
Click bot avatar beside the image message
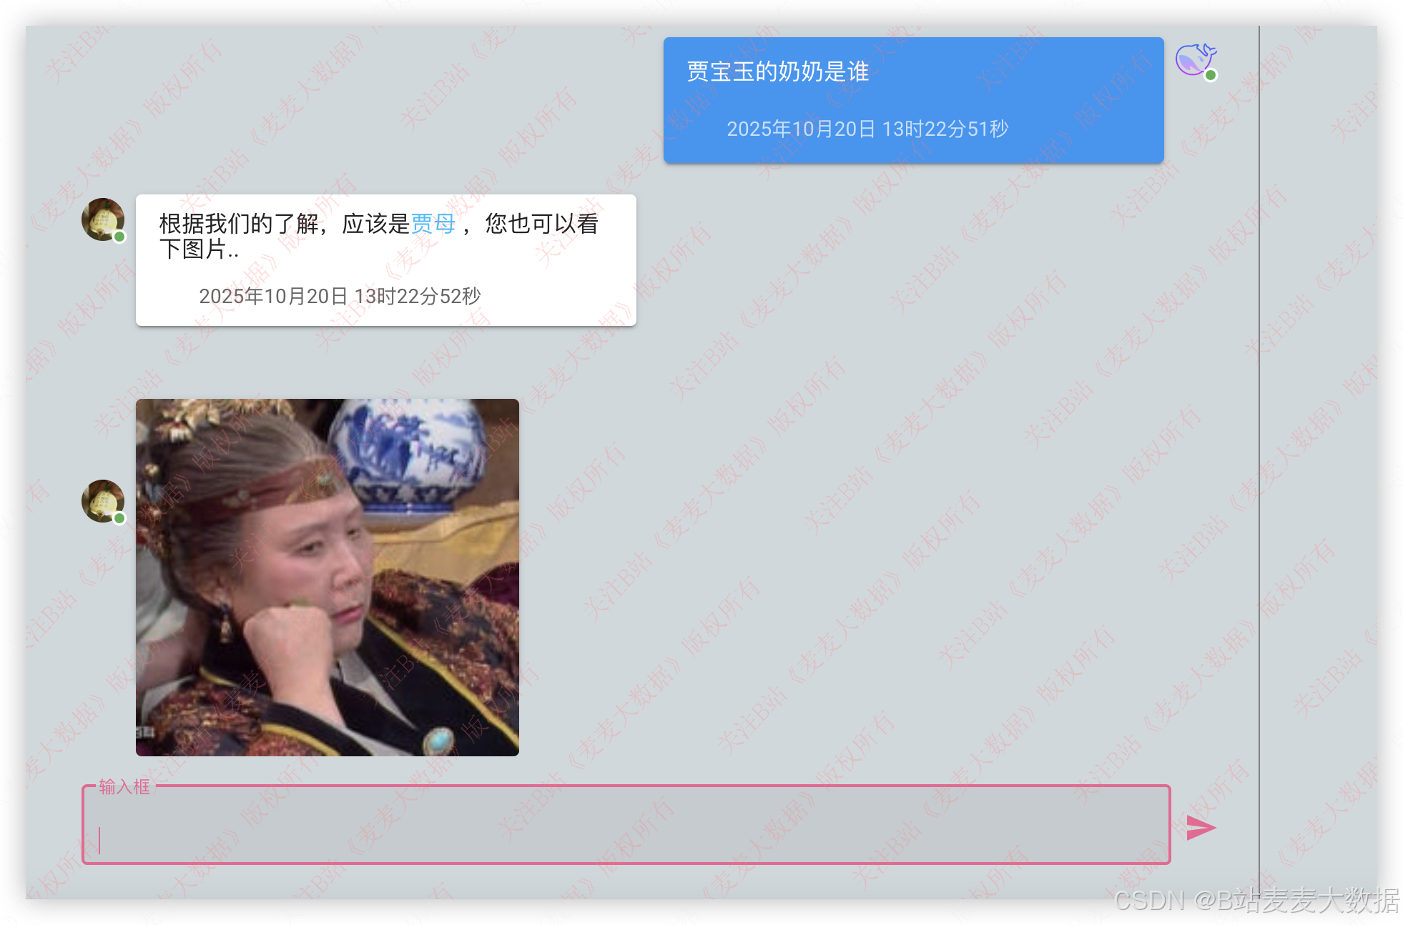point(102,500)
